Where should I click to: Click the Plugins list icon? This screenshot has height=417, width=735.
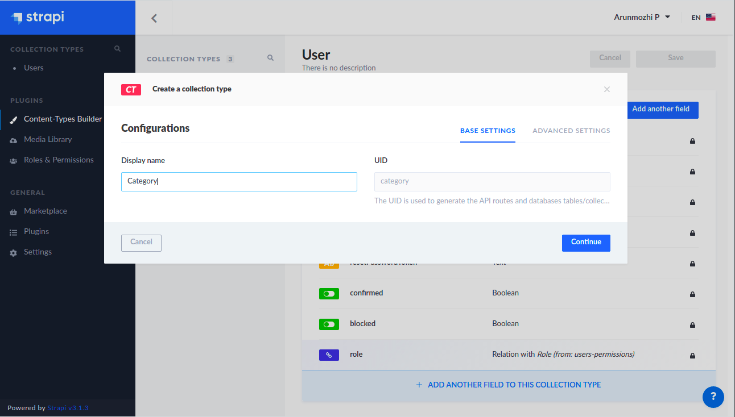(x=14, y=232)
